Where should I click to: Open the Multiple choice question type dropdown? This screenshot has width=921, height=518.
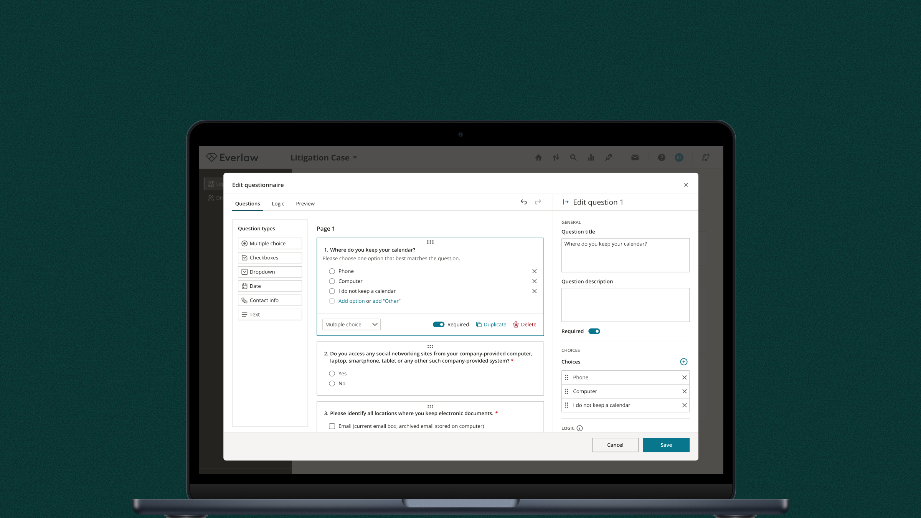(x=351, y=324)
